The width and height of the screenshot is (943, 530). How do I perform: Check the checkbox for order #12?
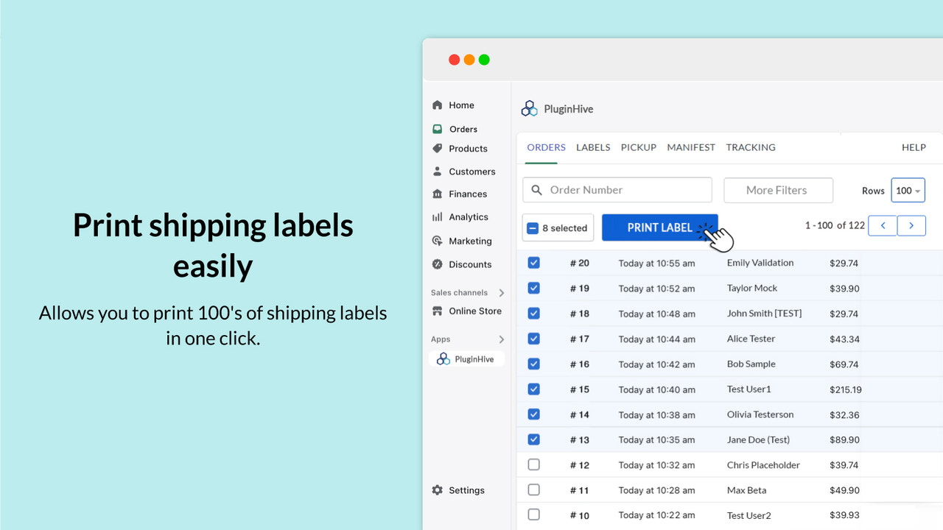(533, 464)
